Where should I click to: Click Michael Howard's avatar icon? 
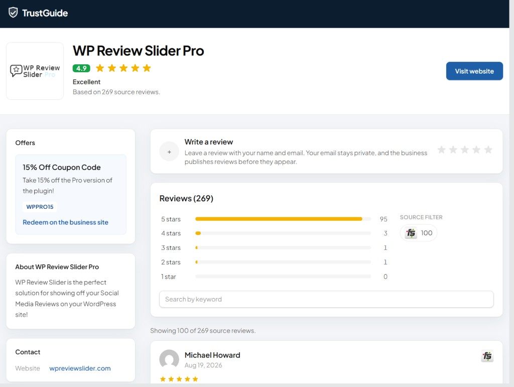169,359
